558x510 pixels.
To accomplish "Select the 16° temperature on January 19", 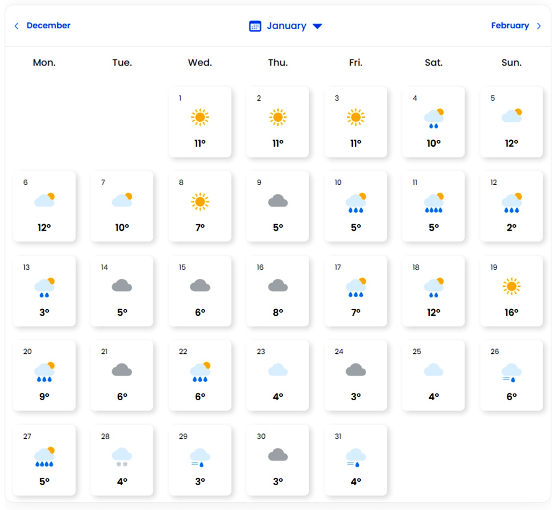I will point(511,312).
